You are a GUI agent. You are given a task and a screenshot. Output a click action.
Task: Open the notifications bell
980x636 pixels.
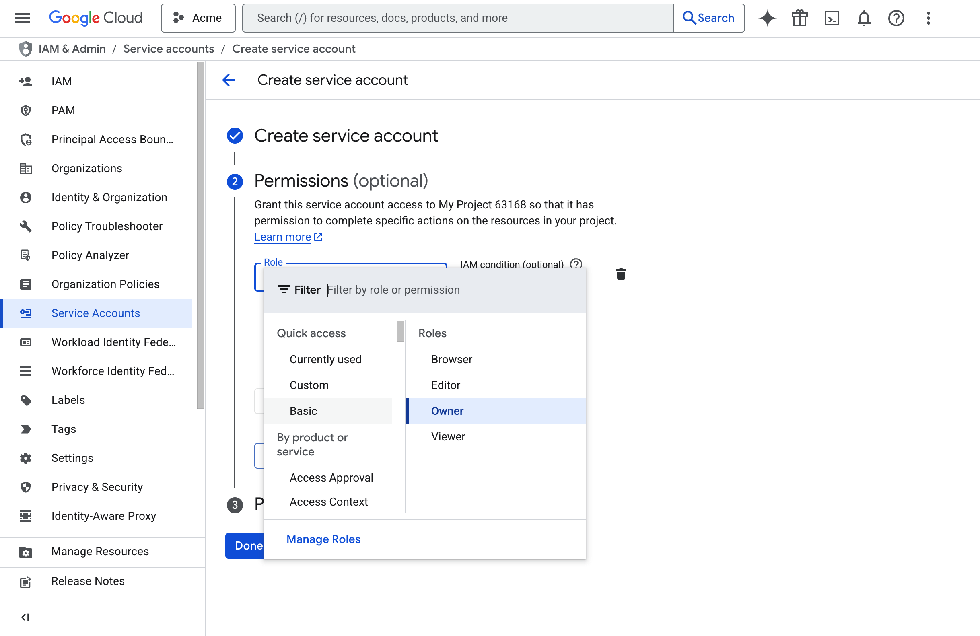(864, 18)
